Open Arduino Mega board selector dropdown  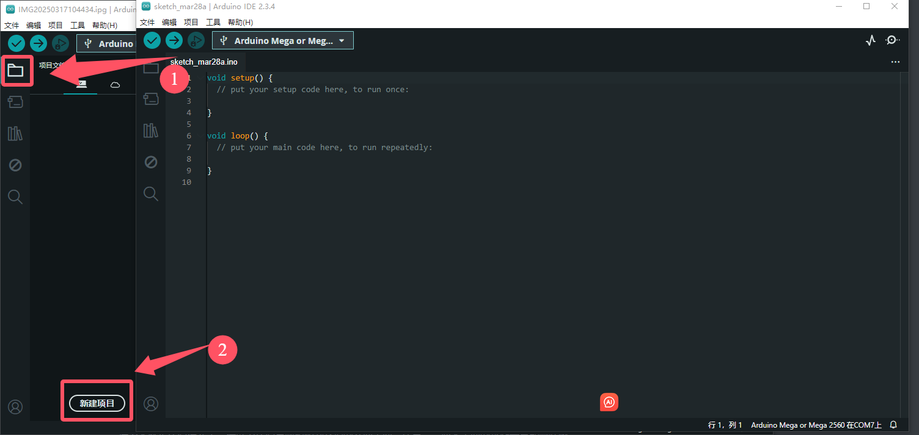283,40
